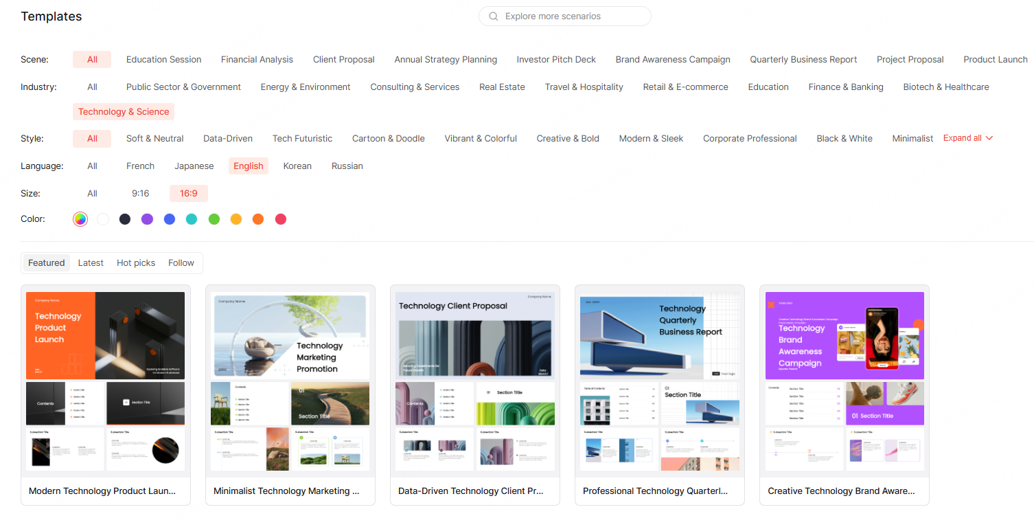Pick the green color filter
1034x527 pixels.
[214, 219]
